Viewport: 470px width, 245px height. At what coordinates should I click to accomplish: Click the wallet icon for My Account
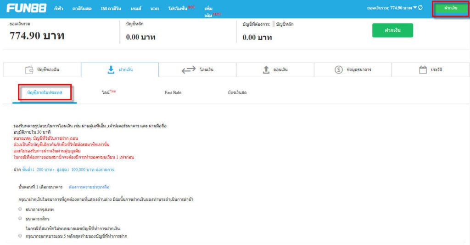[x=28, y=70]
